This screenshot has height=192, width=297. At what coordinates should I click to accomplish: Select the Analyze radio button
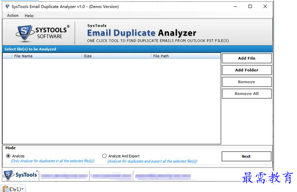click(x=8, y=156)
